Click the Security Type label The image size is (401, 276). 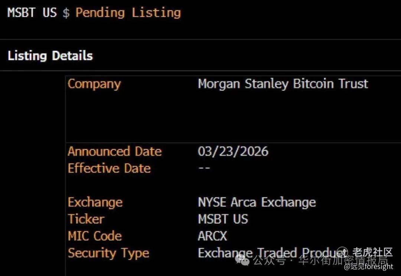click(x=108, y=253)
